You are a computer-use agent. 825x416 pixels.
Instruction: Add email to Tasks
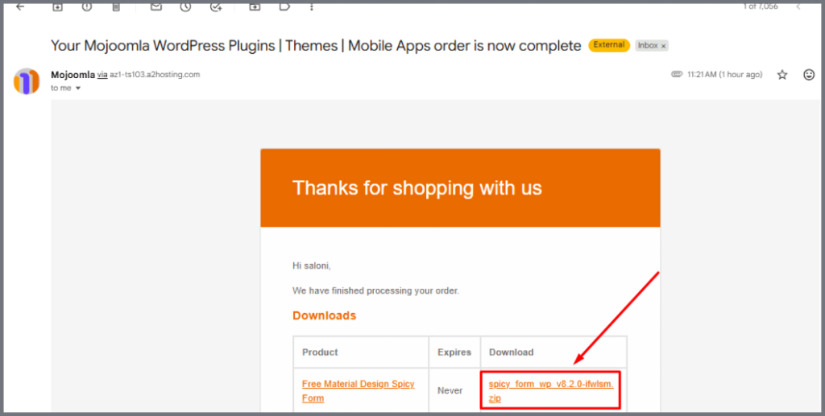(x=215, y=6)
